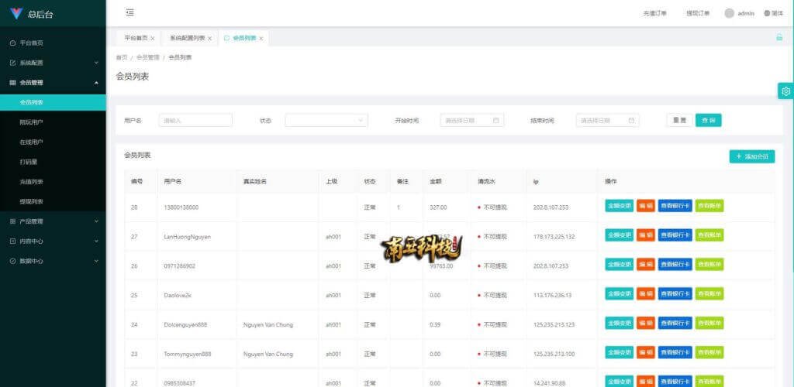Close the 平台首页 tab
Screen dimensions: 794x387
coord(152,38)
